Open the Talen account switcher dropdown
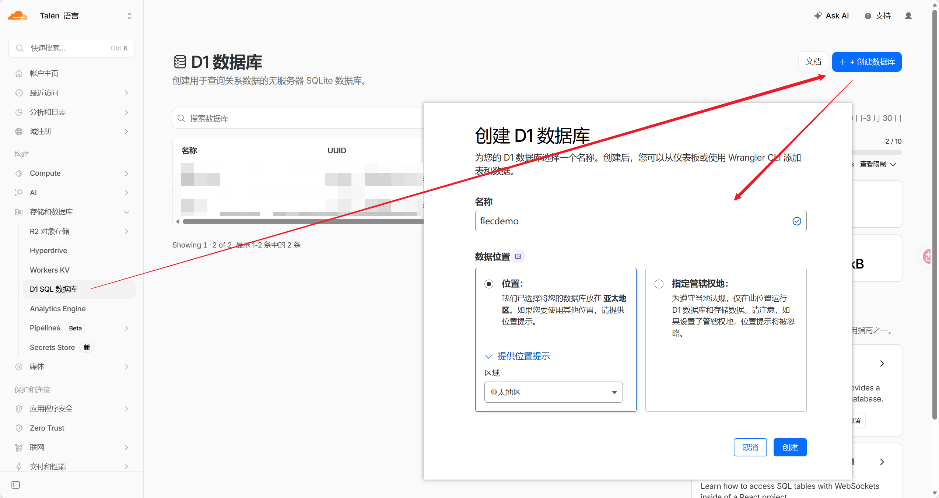Viewport: 939px width, 498px height. pos(129,16)
